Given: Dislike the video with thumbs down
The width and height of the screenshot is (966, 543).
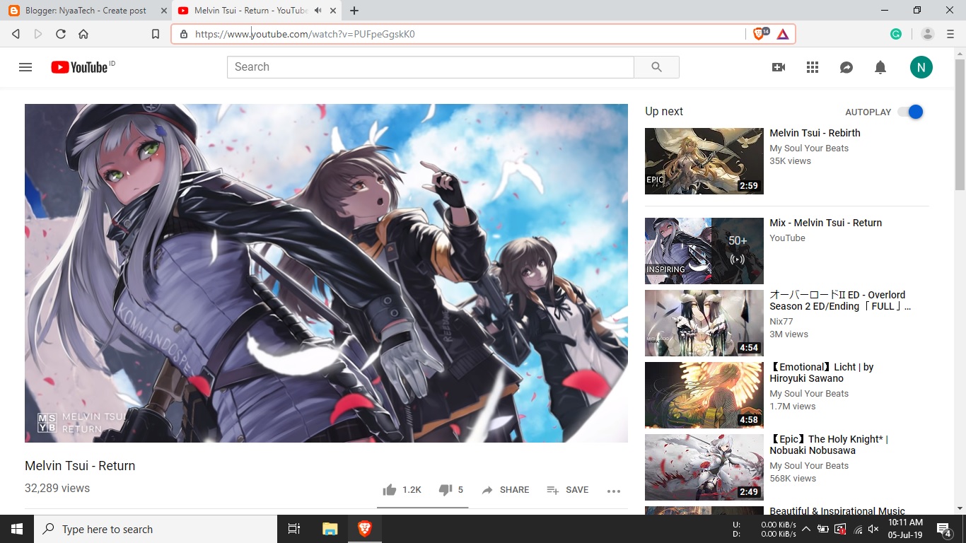Looking at the screenshot, I should click(x=445, y=489).
